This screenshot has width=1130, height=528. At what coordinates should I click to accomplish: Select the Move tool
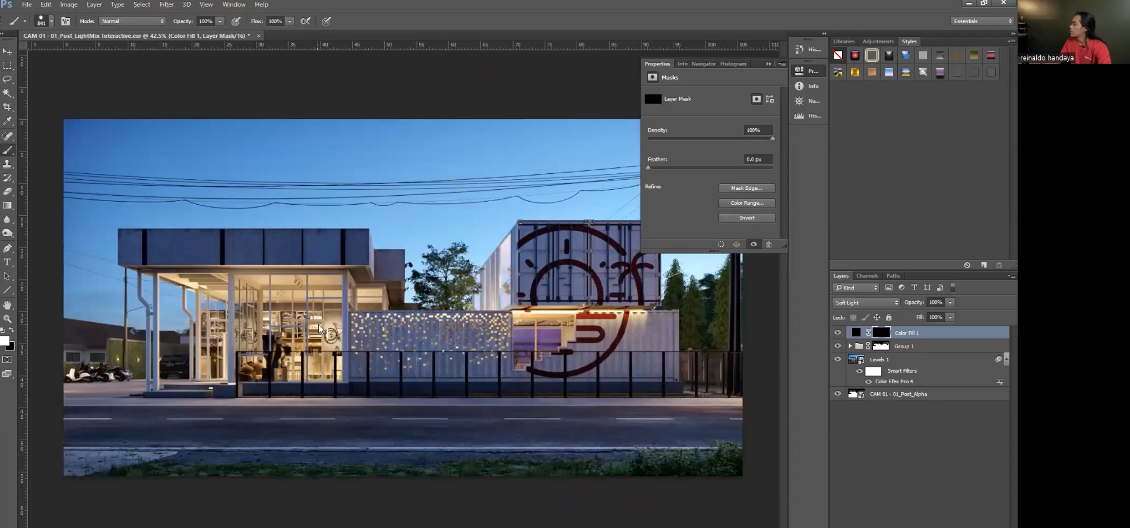pyautogui.click(x=8, y=52)
